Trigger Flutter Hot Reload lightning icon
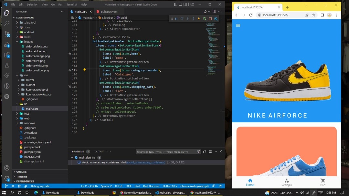349x196 pixels. click(199, 19)
